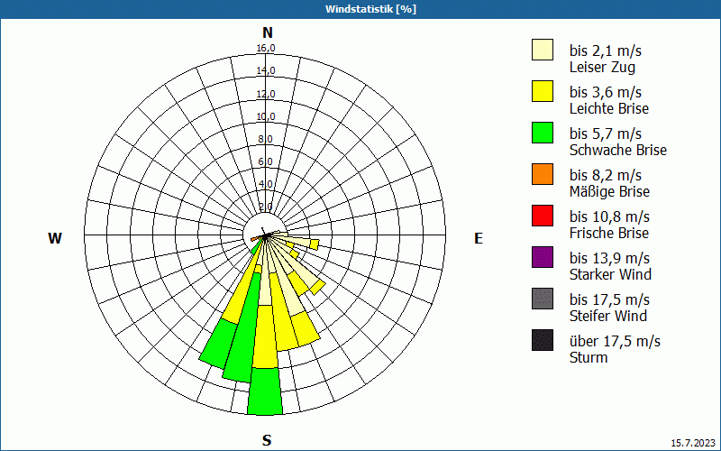This screenshot has width=721, height=451.
Task: Click the 4,0 axis value
Action: click(265, 184)
